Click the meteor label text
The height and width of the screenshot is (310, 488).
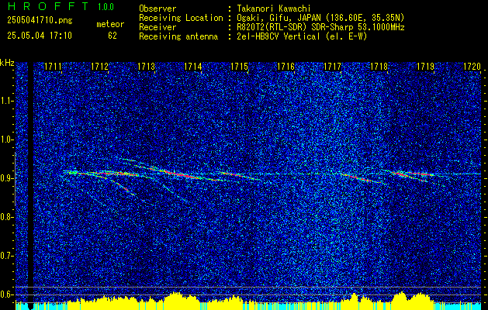click(110, 24)
